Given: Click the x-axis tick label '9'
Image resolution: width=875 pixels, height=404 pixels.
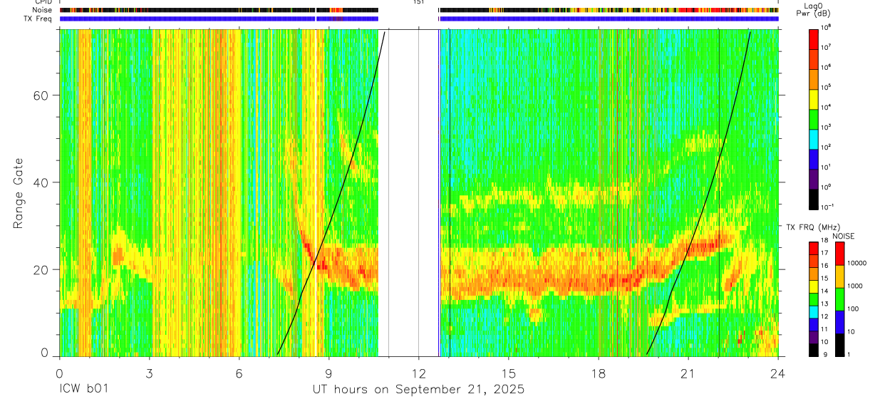Looking at the screenshot, I should point(328,373).
